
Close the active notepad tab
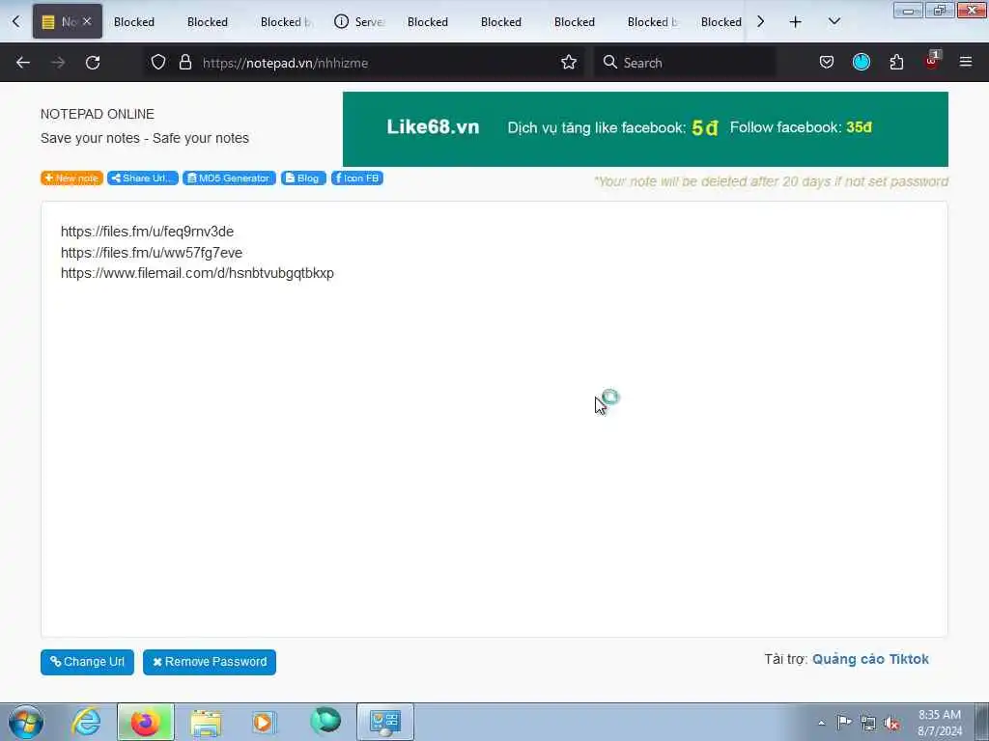click(x=87, y=21)
